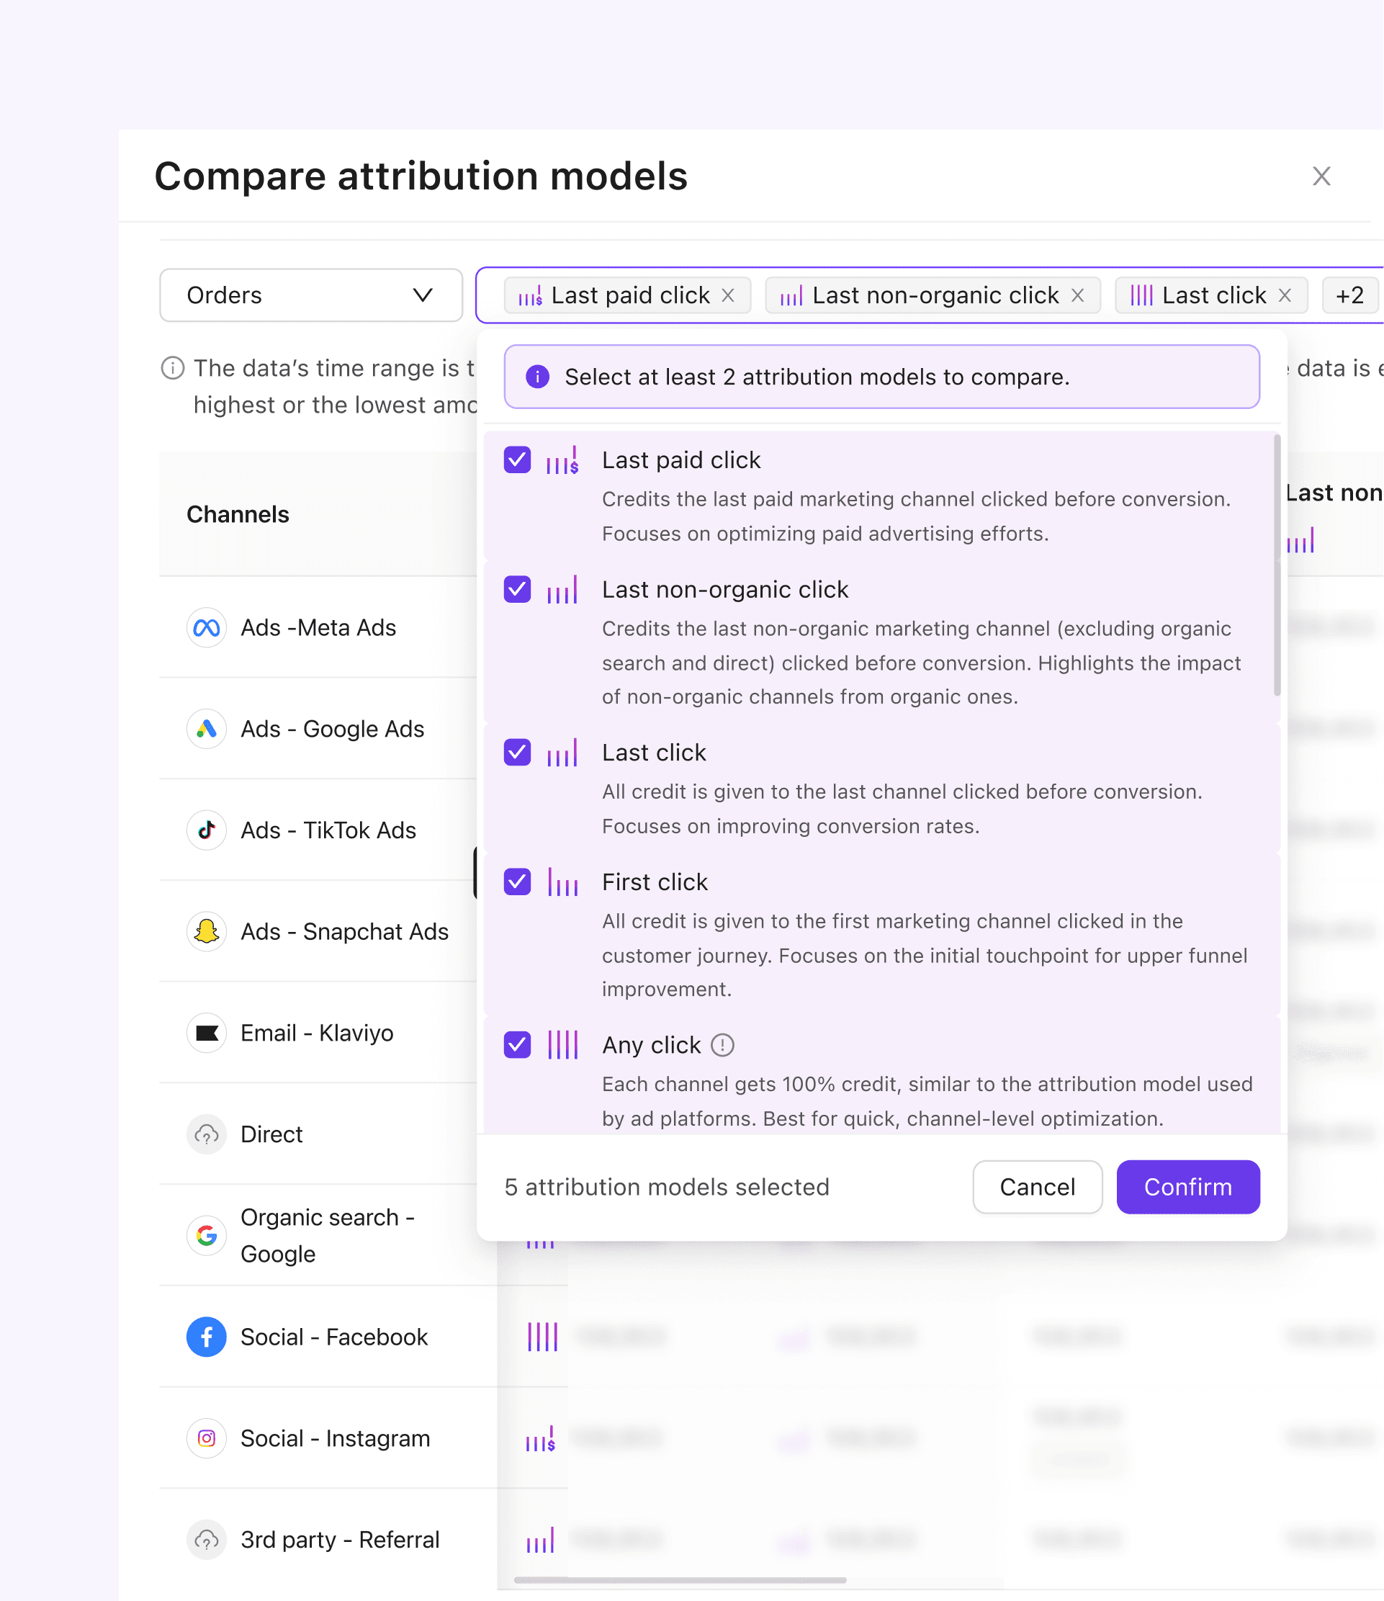The width and height of the screenshot is (1384, 1601).
Task: Click the '5 attribution models selected' text
Action: tap(667, 1187)
